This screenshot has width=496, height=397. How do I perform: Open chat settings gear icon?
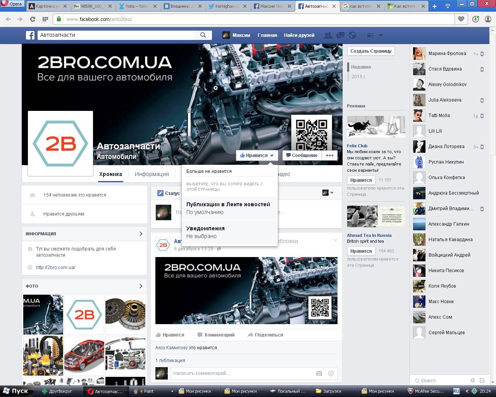(472, 380)
